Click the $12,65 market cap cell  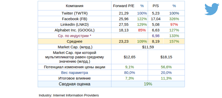click(130, 57)
